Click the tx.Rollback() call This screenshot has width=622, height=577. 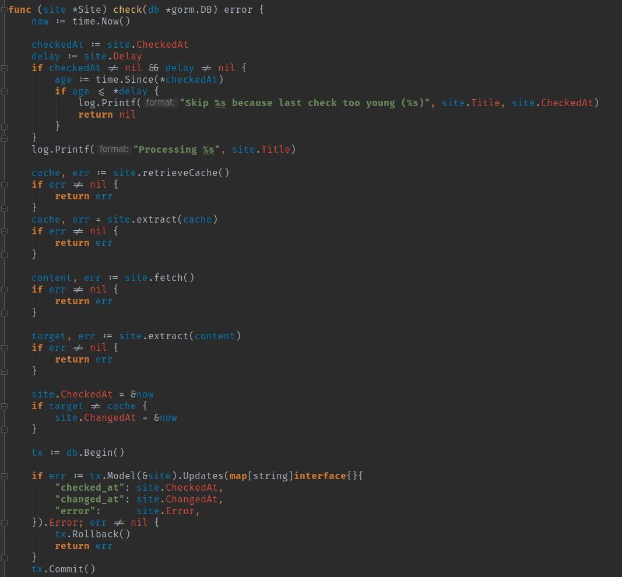click(x=92, y=534)
